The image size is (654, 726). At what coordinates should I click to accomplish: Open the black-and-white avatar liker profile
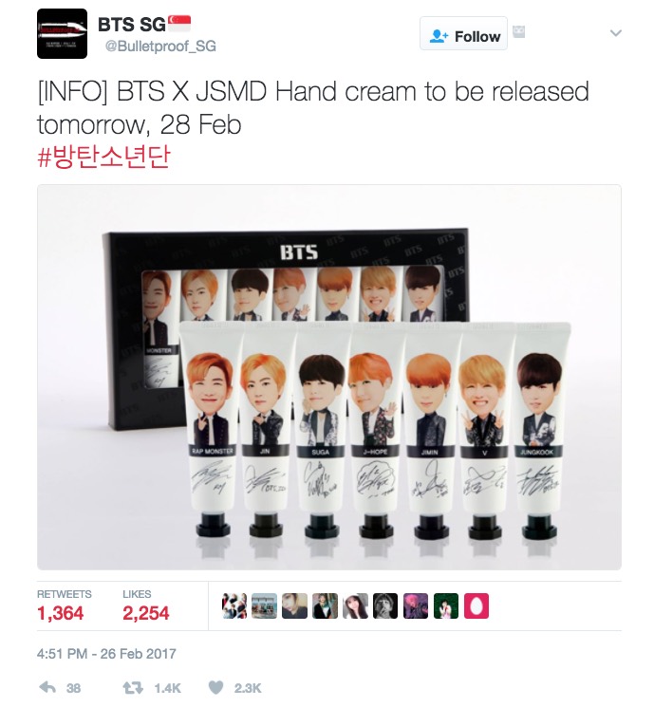(x=385, y=605)
